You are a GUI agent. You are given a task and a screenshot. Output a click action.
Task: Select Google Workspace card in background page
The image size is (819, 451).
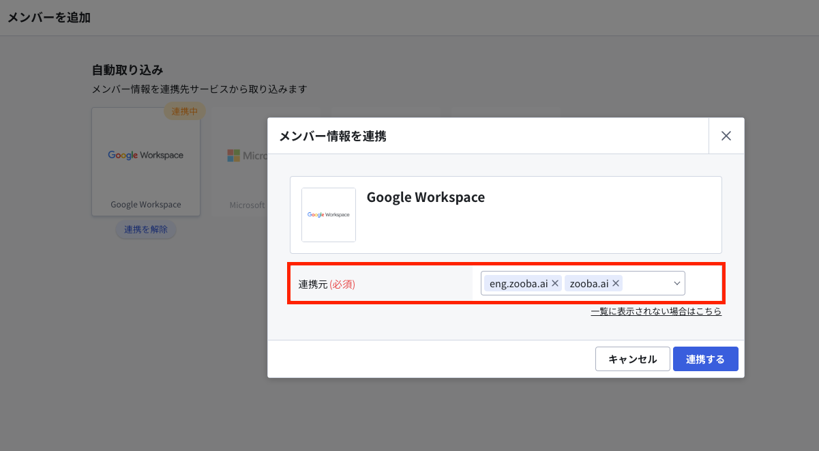tap(146, 162)
